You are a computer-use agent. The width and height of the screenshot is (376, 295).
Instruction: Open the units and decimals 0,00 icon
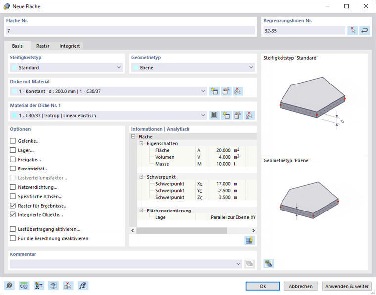24,286
